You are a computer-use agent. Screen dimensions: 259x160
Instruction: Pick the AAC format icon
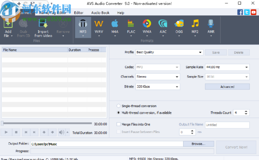(163, 24)
